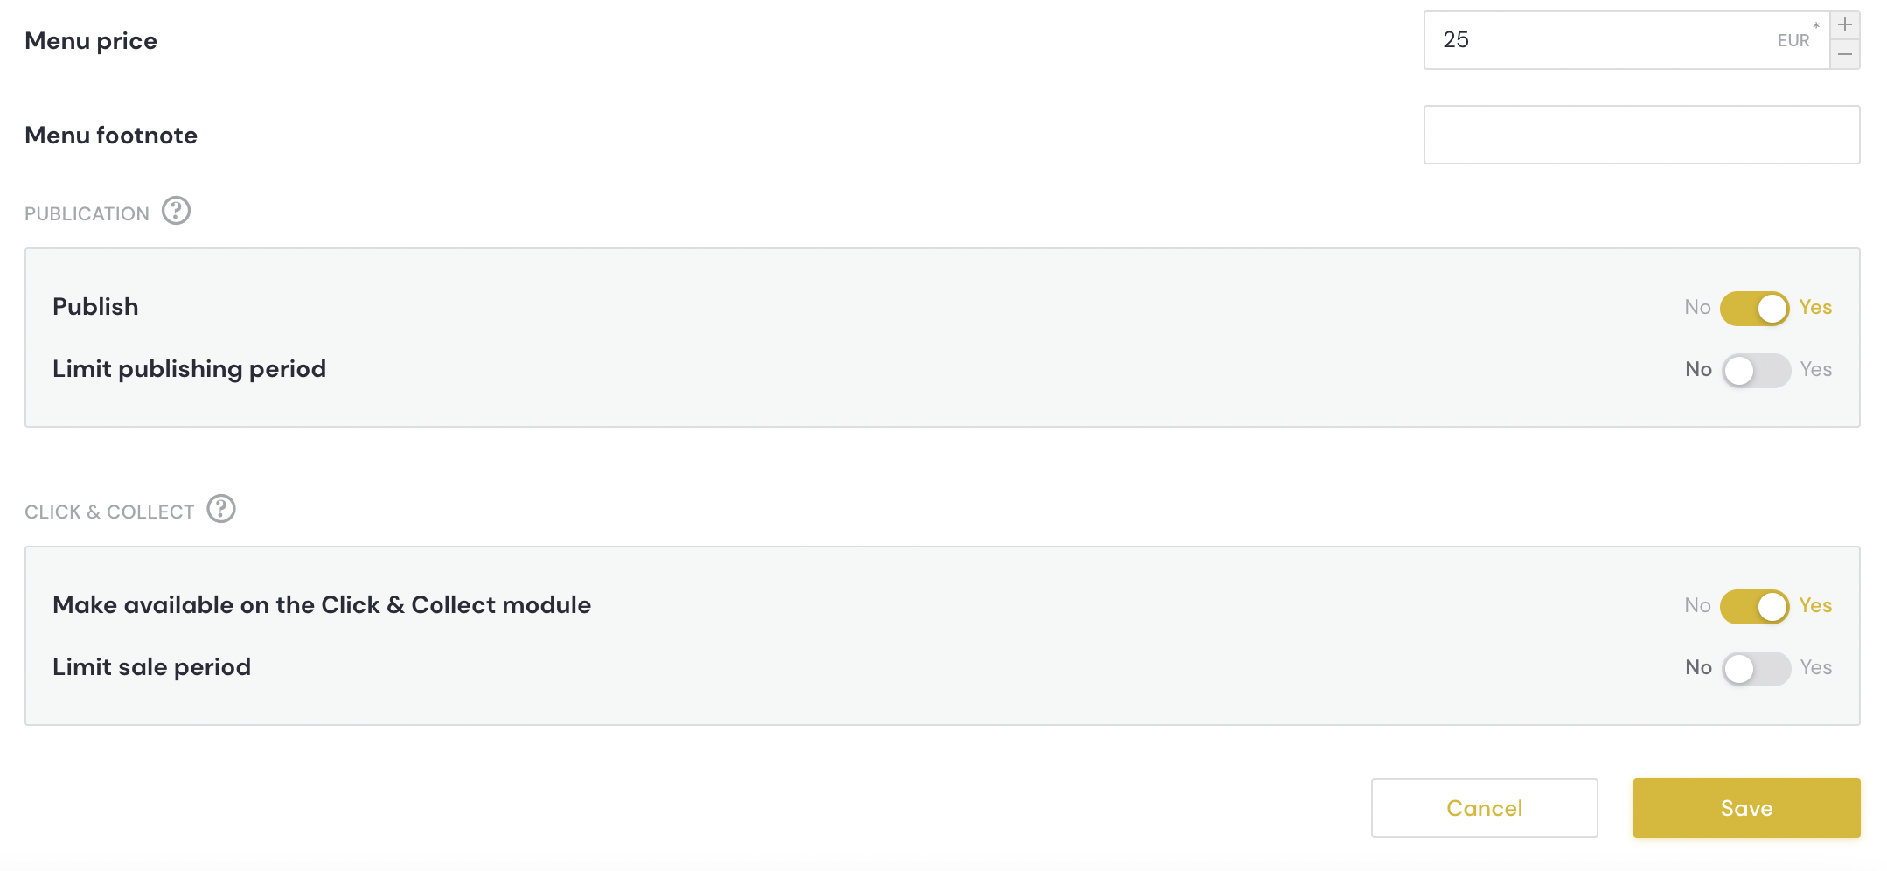Click Yes label beside Limit sale period
The height and width of the screenshot is (871, 1887).
[x=1815, y=668]
